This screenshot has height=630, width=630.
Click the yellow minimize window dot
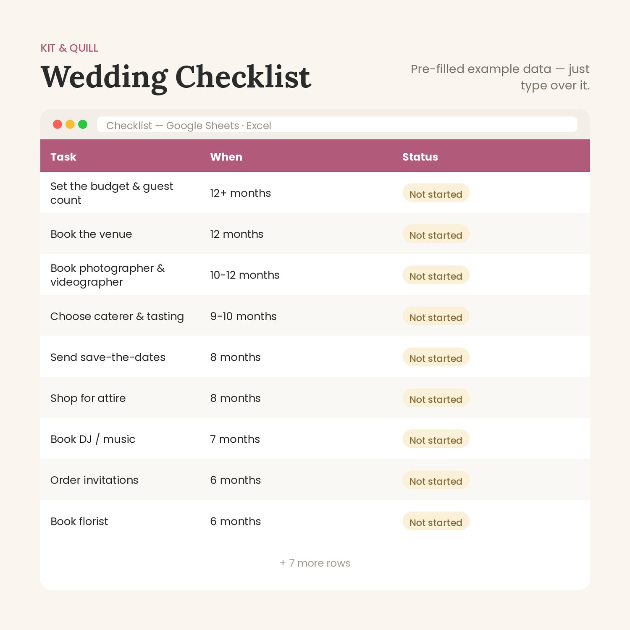[x=70, y=124]
